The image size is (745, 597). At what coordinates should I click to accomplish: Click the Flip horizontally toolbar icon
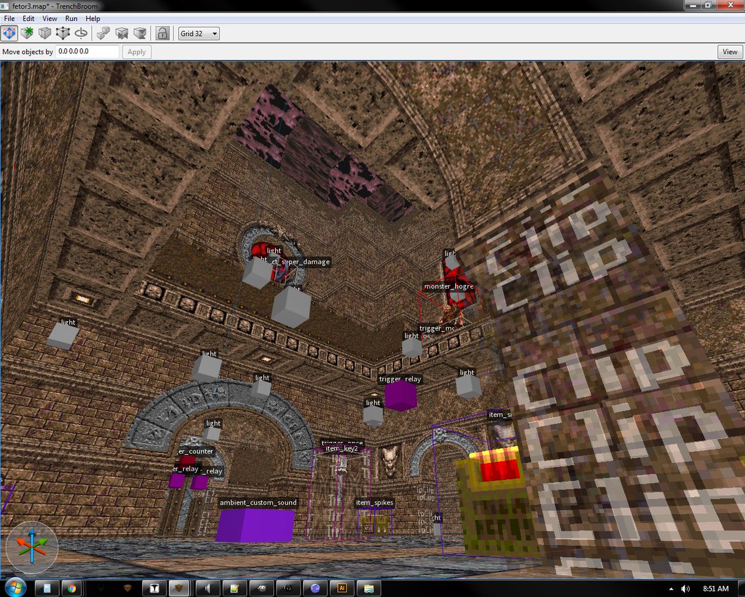tap(122, 33)
